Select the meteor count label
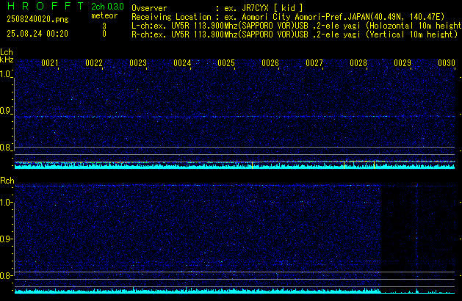 104,15
